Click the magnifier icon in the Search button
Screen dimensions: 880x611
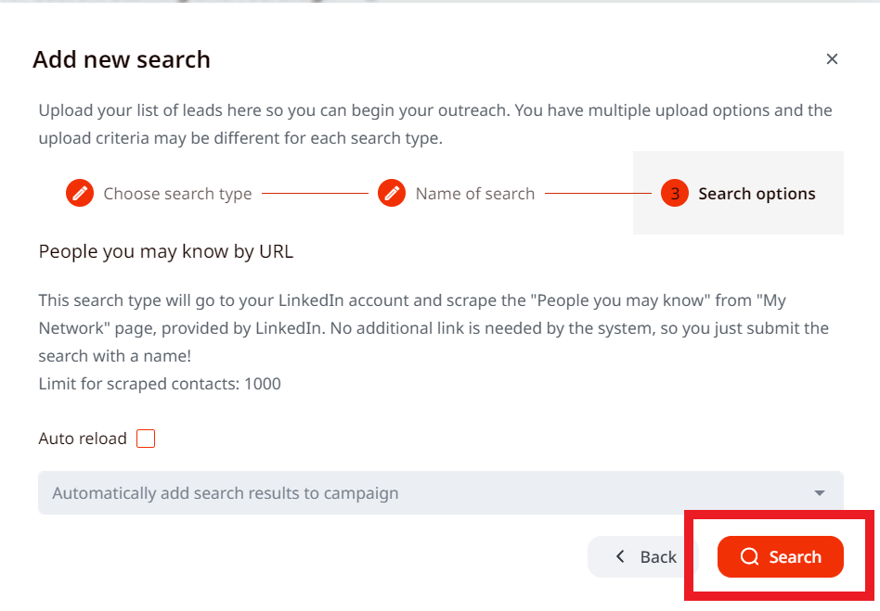point(749,556)
